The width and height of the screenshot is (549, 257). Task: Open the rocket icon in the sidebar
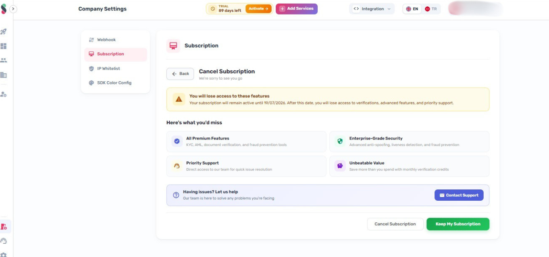[4, 32]
